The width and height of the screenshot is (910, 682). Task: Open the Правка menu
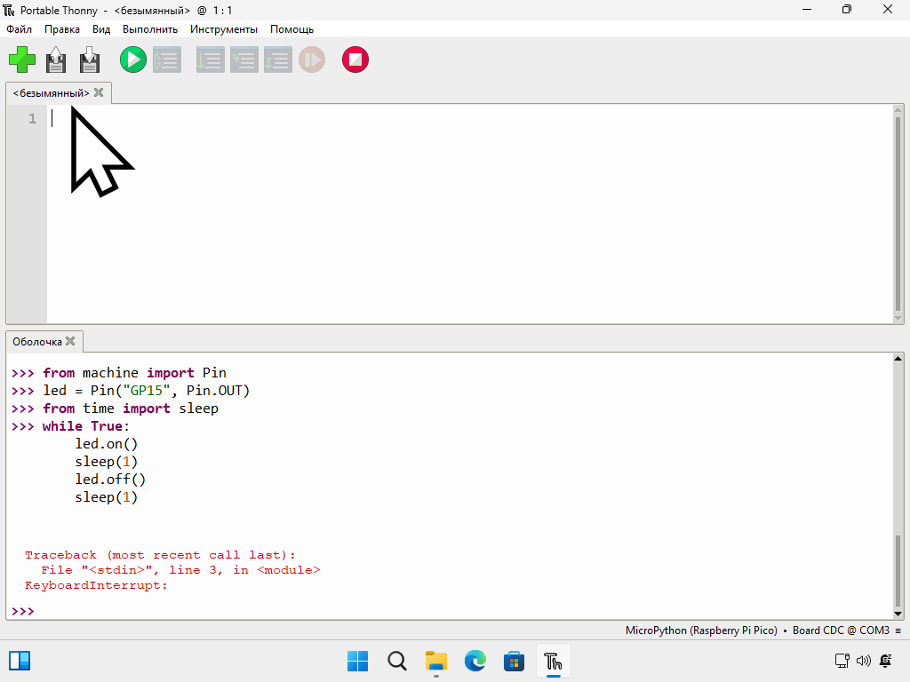[62, 29]
